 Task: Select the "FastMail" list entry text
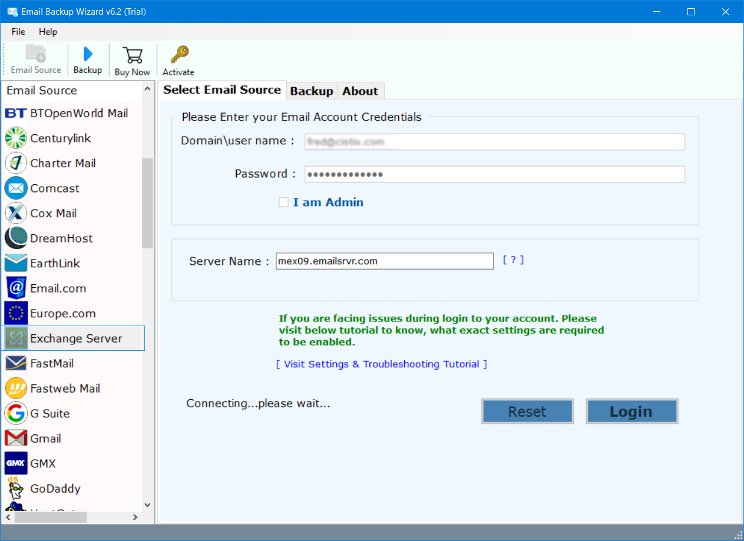pyautogui.click(x=52, y=363)
